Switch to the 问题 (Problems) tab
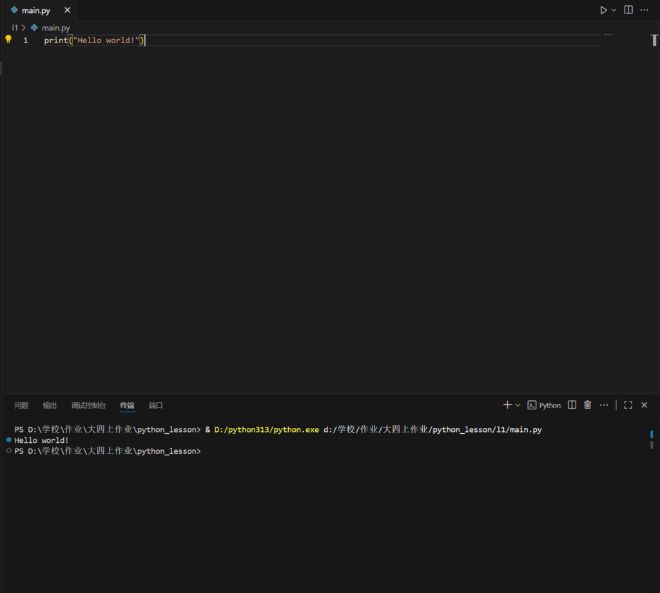This screenshot has width=660, height=593. point(21,405)
